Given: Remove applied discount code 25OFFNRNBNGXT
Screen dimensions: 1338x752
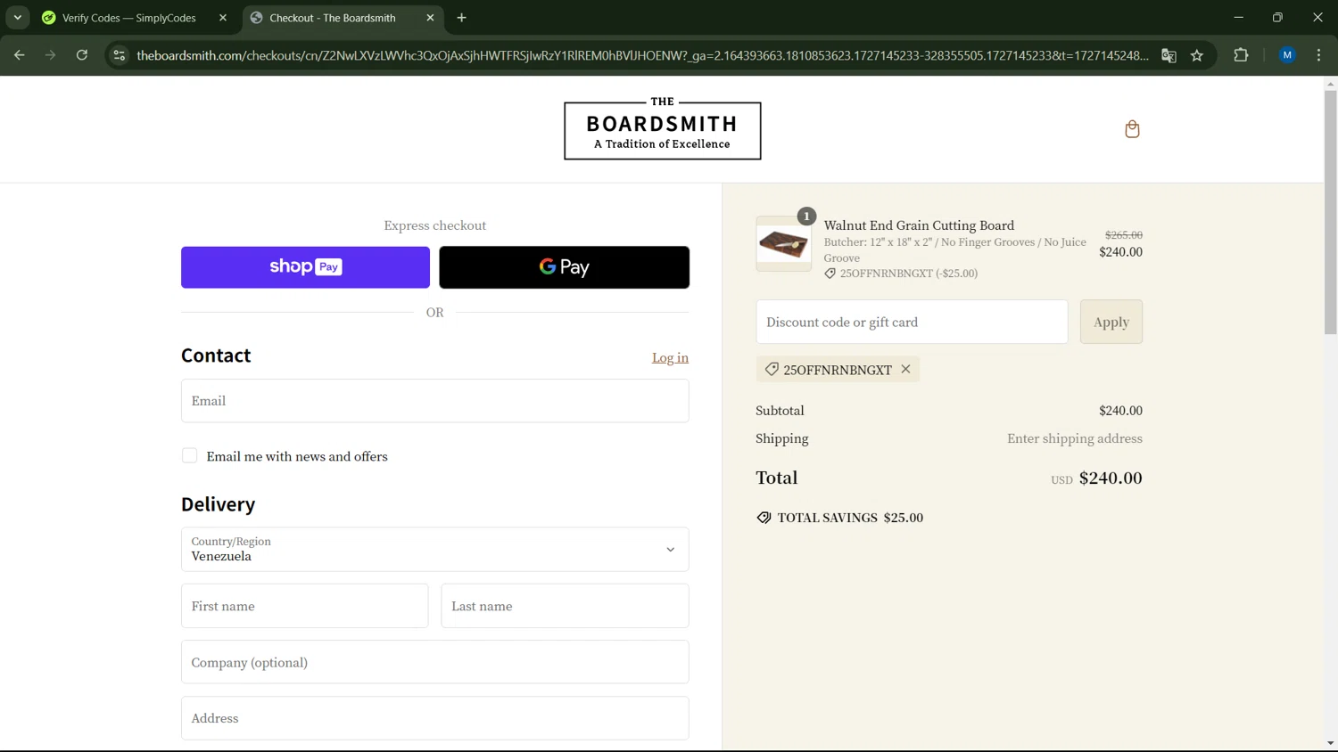Looking at the screenshot, I should pos(905,369).
